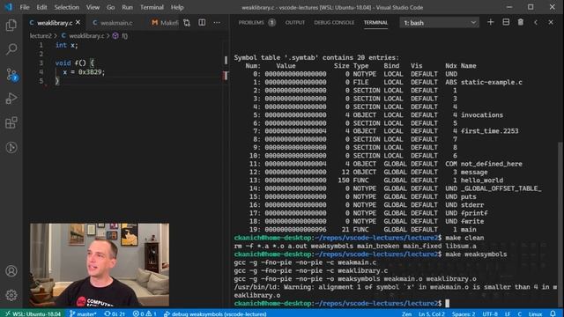Screen dimensions: 564x317
Task: Close the terminal panel
Action: pyautogui.click(x=551, y=22)
